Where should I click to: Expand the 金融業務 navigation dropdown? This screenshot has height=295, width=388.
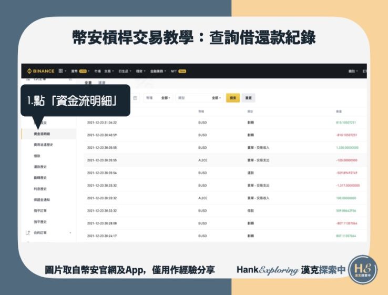pyautogui.click(x=158, y=72)
